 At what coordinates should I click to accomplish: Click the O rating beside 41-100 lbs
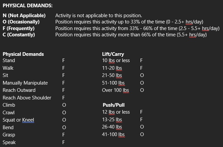(142, 134)
